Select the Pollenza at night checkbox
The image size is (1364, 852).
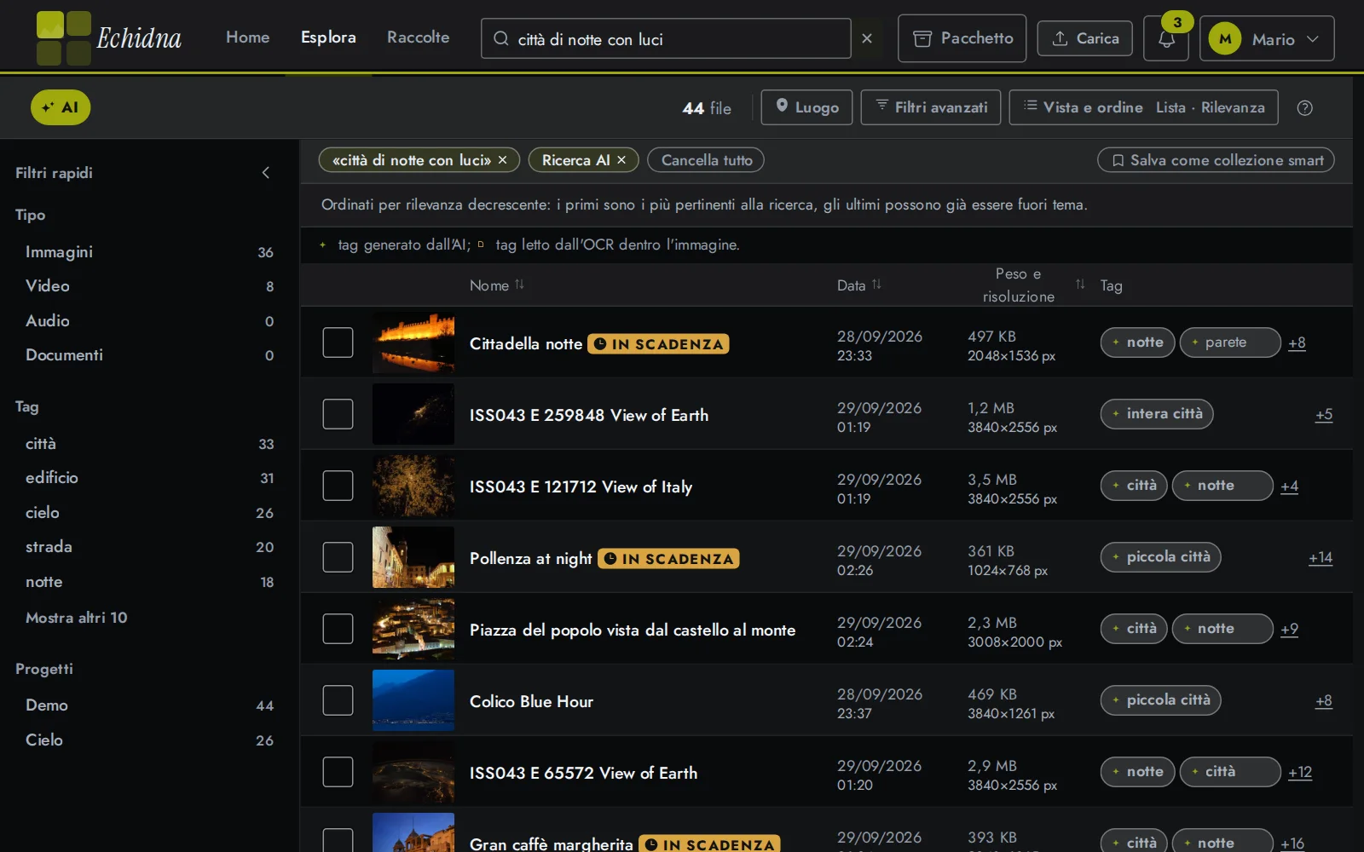[338, 557]
